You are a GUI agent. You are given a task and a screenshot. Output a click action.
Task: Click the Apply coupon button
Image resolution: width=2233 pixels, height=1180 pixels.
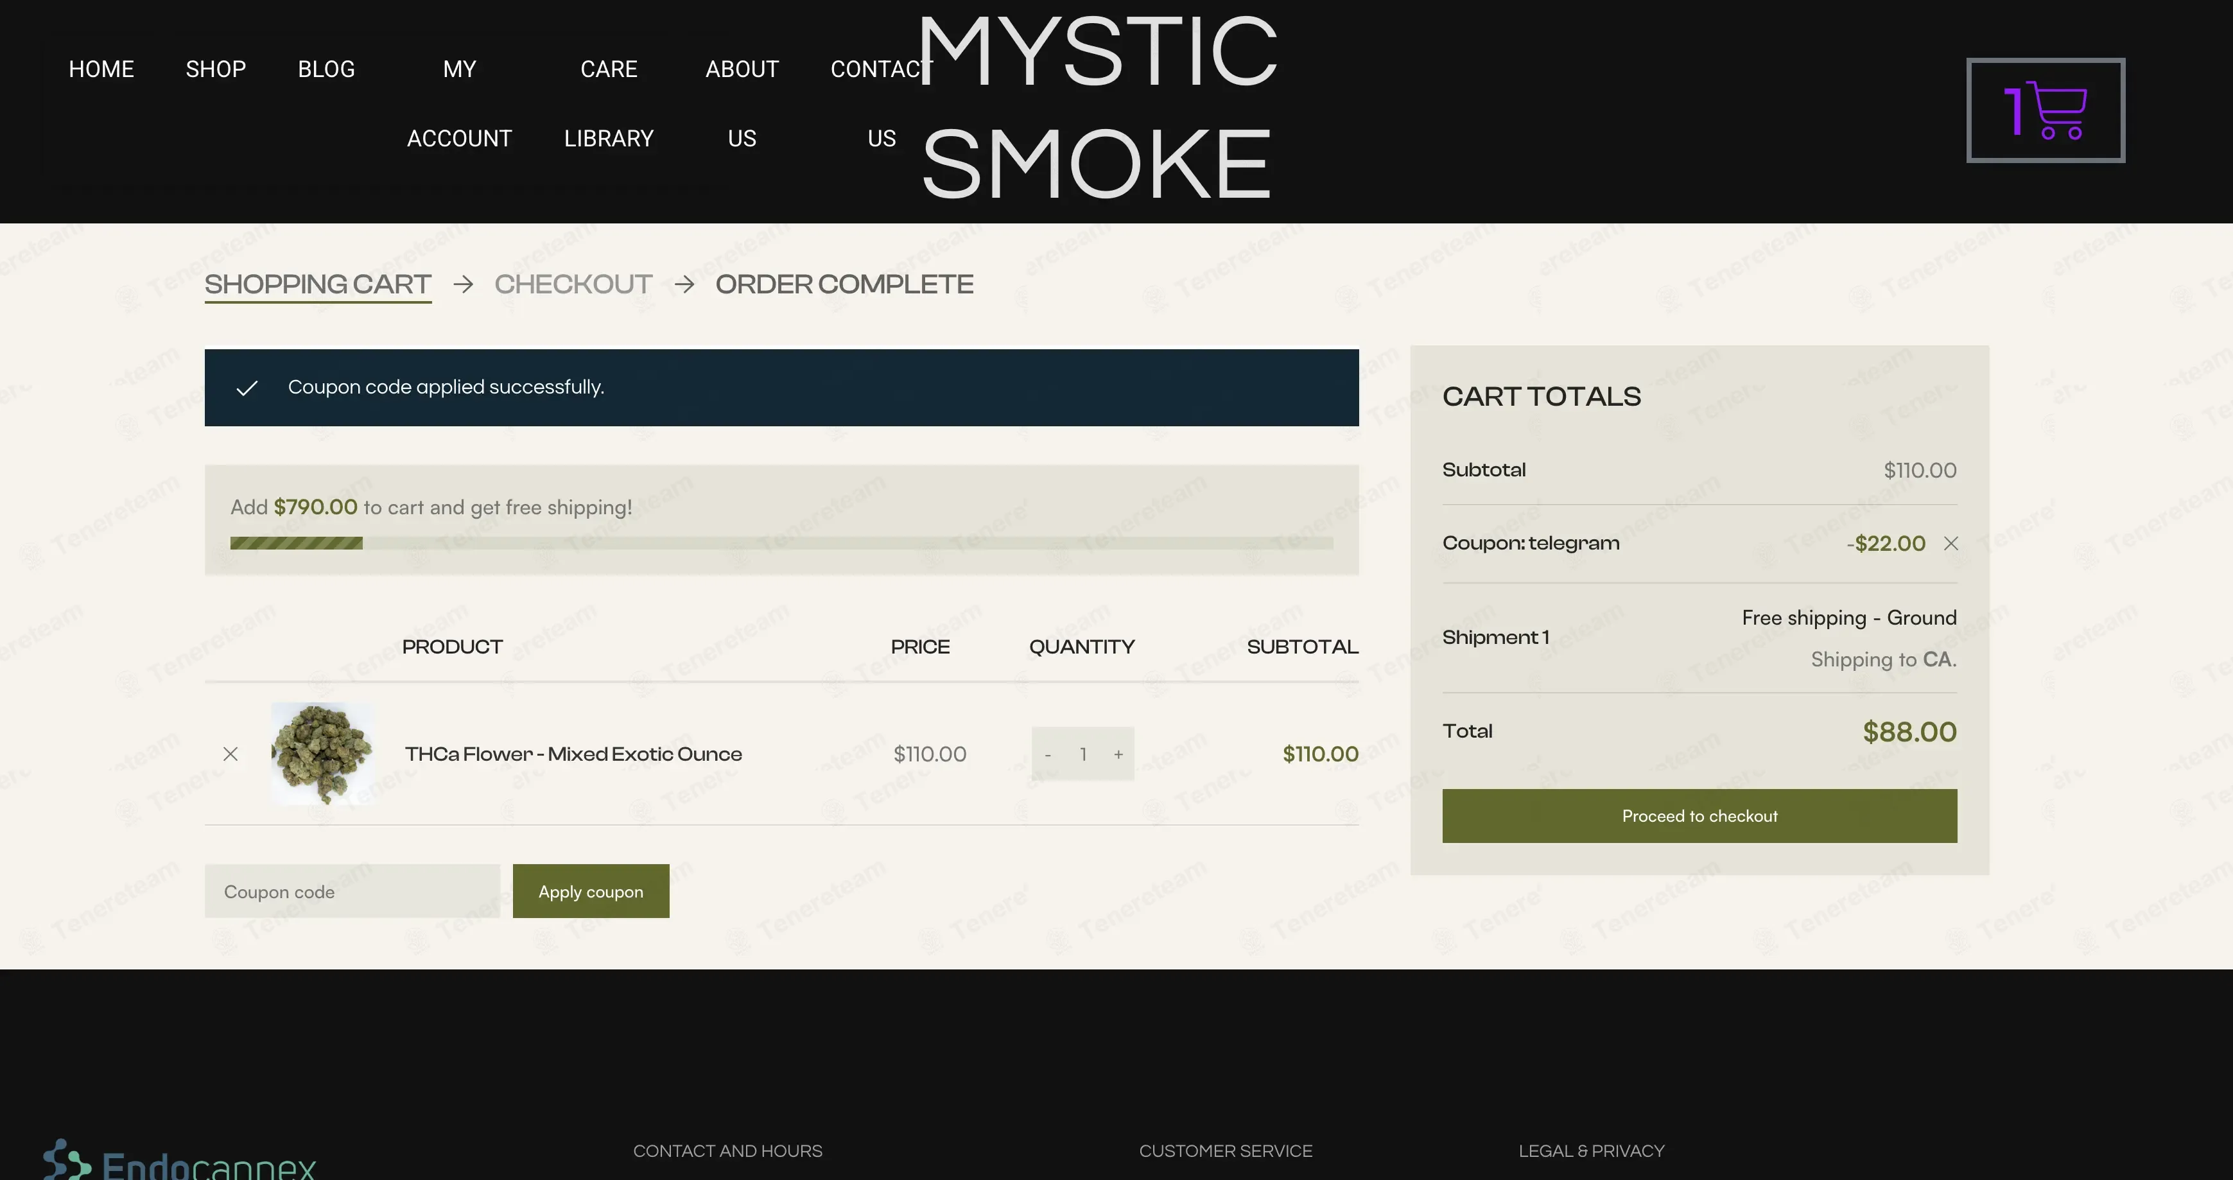(590, 891)
